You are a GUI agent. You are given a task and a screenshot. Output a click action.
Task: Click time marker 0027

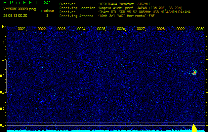tap(141, 29)
